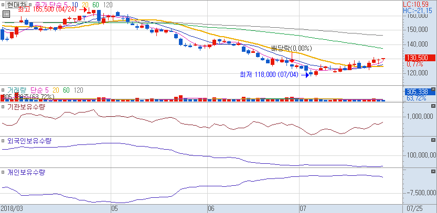Click the square marker beside 외국인보유수량
Image resolution: width=437 pixels, height=213 pixels.
point(3,141)
